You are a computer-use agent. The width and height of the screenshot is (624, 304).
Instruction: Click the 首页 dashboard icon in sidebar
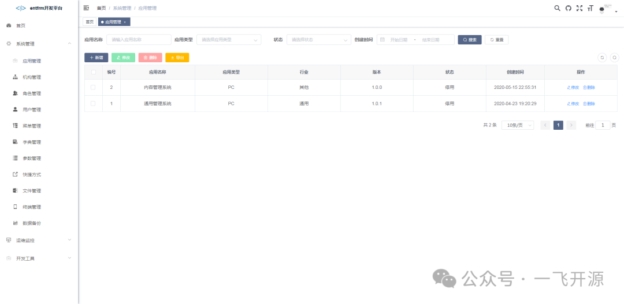[x=9, y=25]
